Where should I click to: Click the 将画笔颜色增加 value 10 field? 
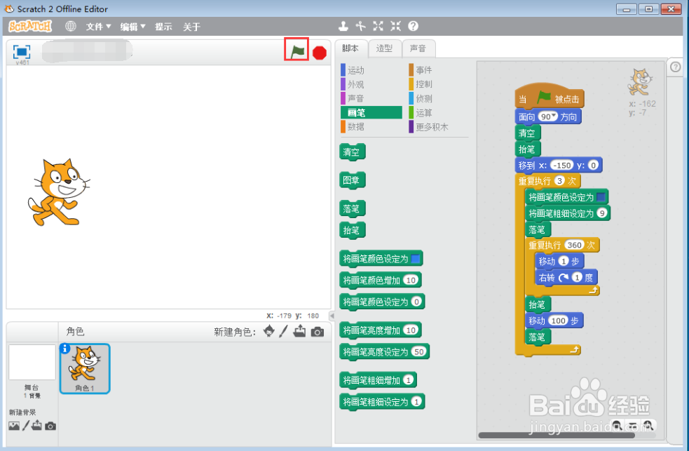click(411, 280)
